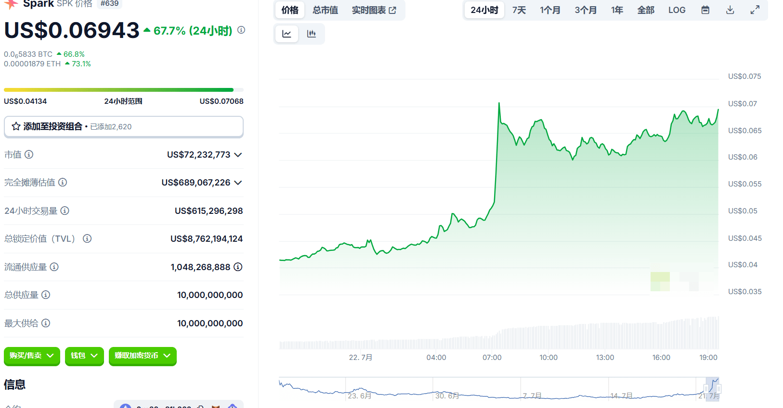The width and height of the screenshot is (783, 408).
Task: Select the 7天 time range
Action: 519,10
